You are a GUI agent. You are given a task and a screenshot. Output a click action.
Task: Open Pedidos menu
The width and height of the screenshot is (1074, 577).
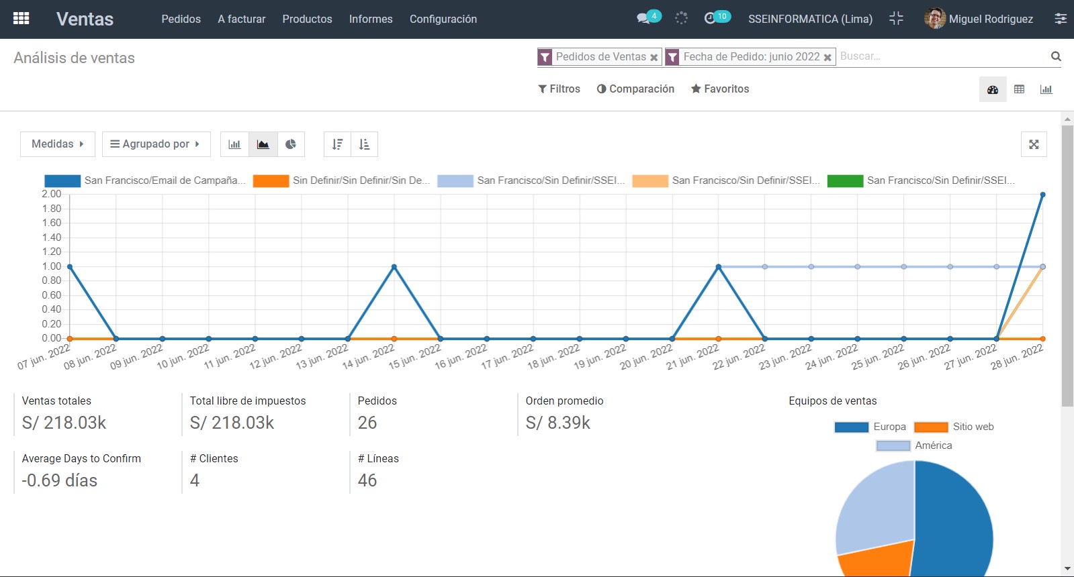(x=181, y=19)
